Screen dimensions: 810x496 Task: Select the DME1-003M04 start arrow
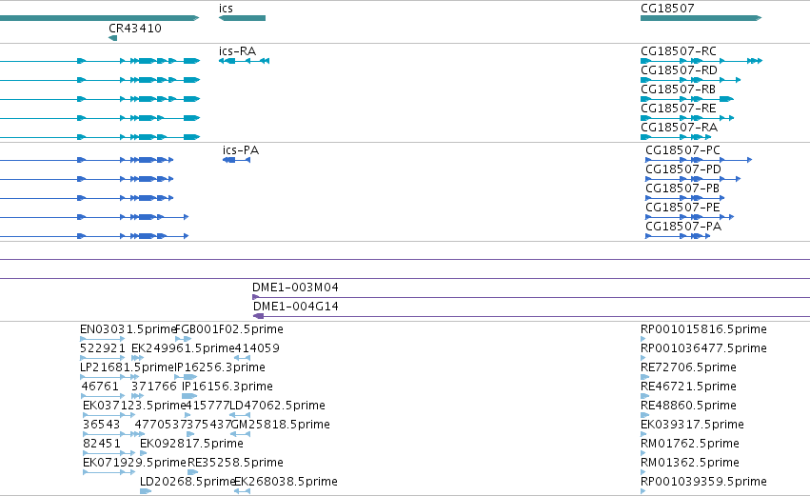(255, 297)
